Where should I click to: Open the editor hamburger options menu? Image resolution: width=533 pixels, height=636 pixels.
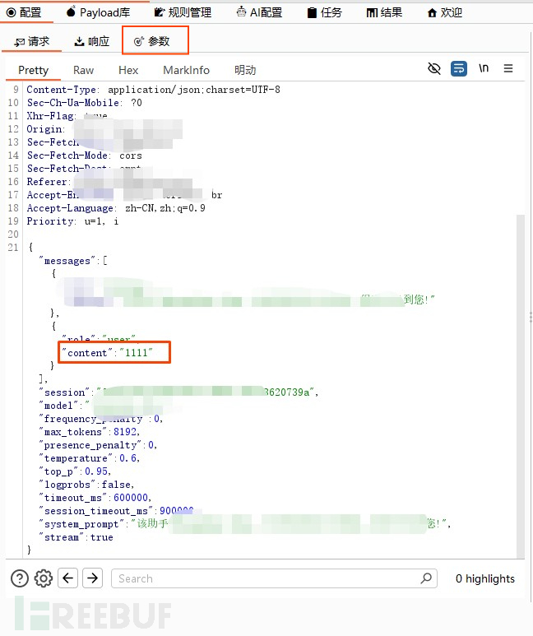click(508, 69)
